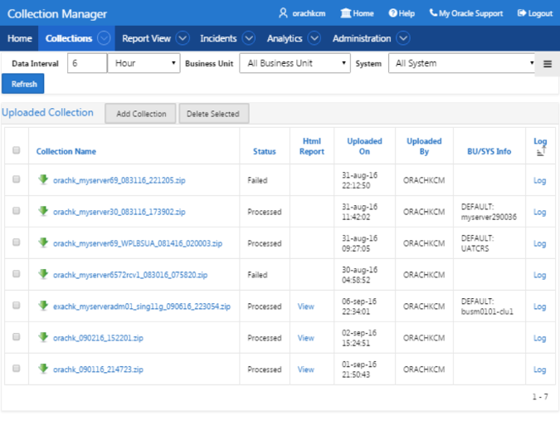Expand the Incidents menu chevron

[x=249, y=38]
